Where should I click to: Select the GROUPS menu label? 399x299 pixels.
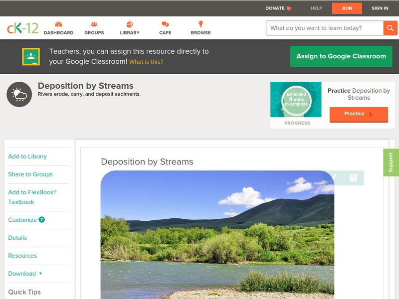[94, 33]
